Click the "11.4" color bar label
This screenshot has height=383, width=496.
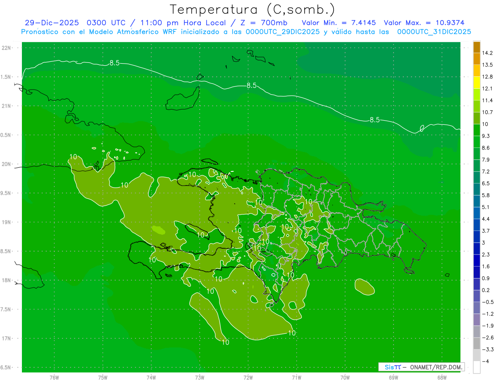(x=487, y=100)
